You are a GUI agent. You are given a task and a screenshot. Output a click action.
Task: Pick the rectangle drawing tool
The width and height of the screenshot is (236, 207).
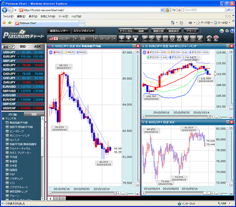tap(165, 38)
